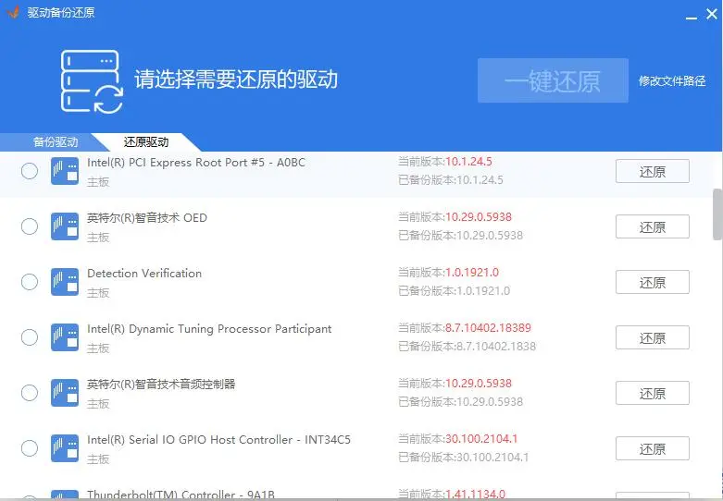Screen dimensions: 723x501
Task: Restore the Intel PCI Express Root Port #5 driver
Action: click(x=652, y=172)
